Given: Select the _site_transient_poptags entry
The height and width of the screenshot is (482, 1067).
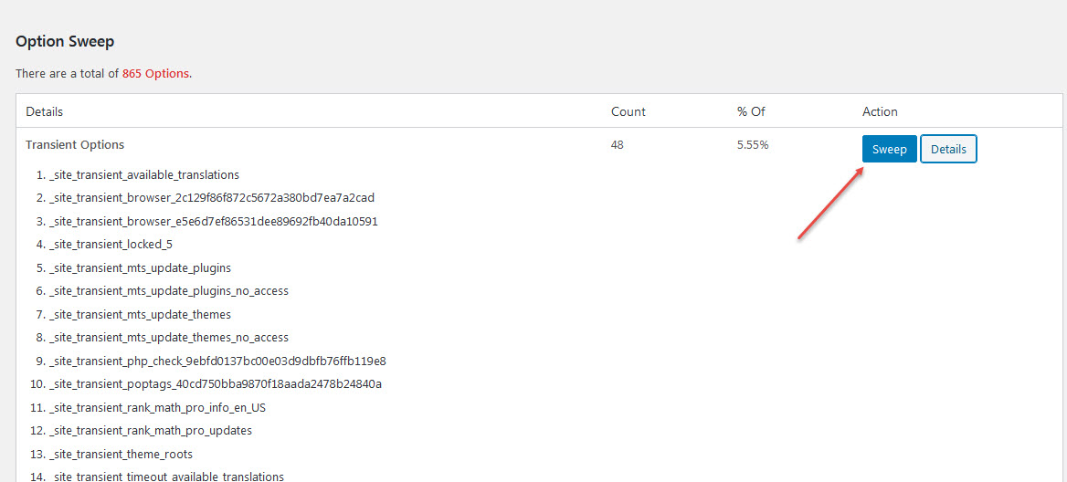Looking at the screenshot, I should click(216, 384).
